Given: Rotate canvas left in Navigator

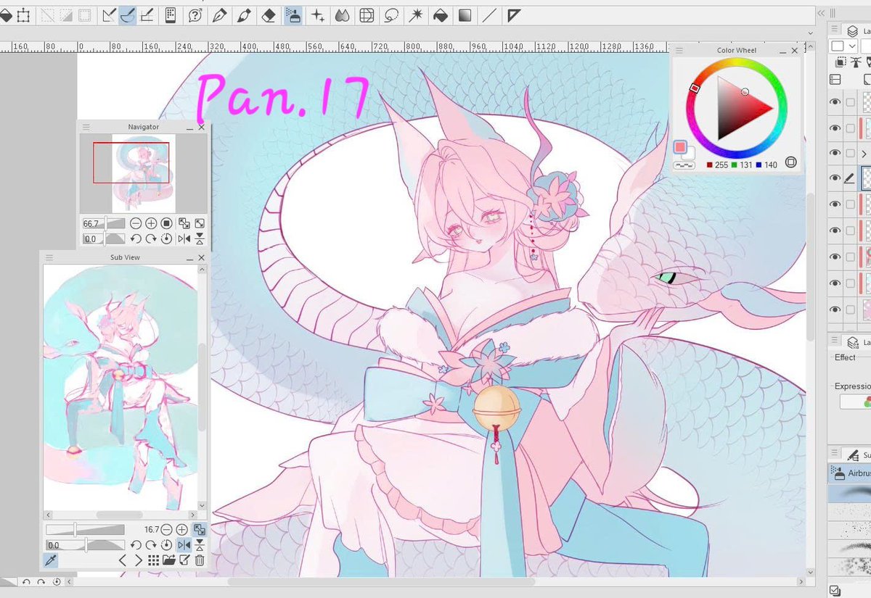Looking at the screenshot, I should [136, 238].
